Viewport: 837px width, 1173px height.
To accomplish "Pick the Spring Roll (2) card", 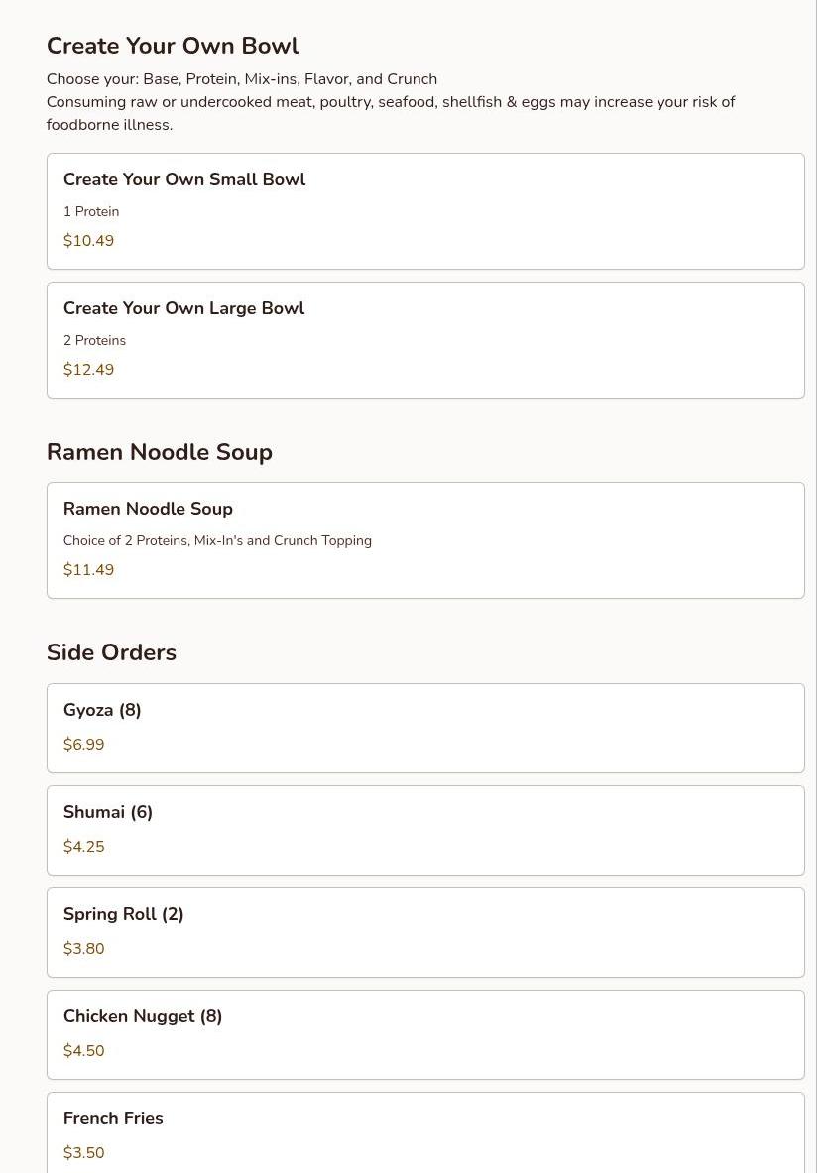I will pos(425,932).
